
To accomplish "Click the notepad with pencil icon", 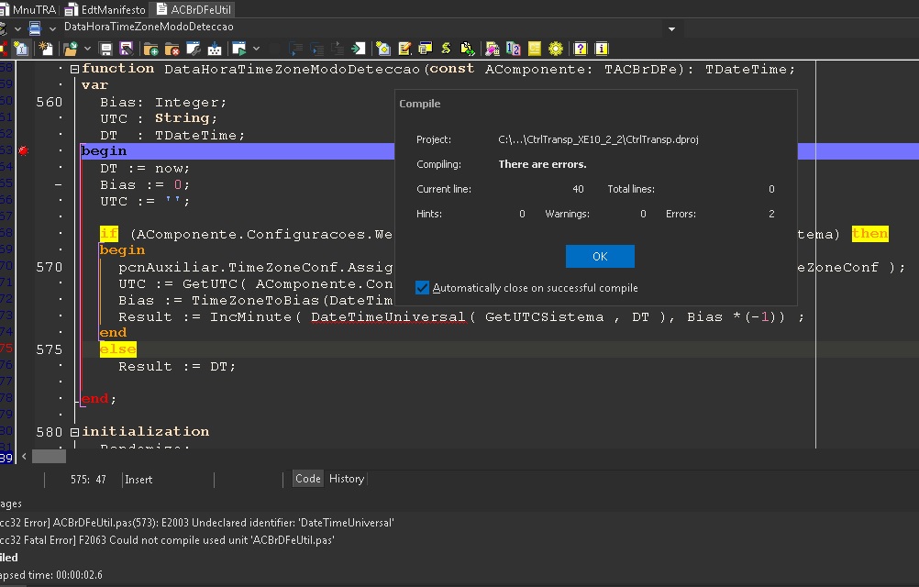I will point(404,49).
